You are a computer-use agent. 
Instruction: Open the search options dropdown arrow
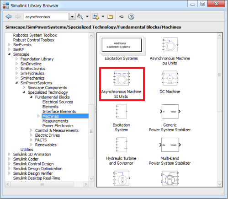click(87, 16)
